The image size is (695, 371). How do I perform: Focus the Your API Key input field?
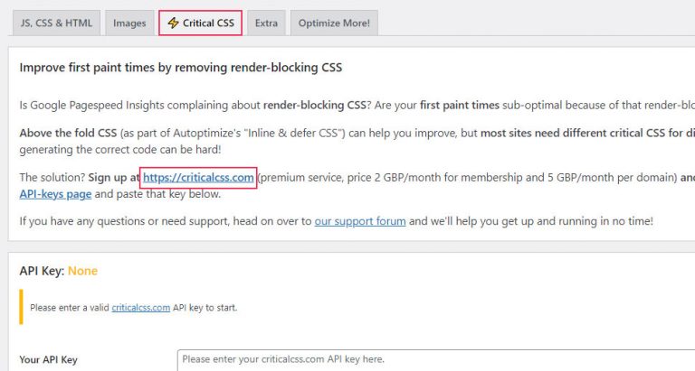pos(435,359)
